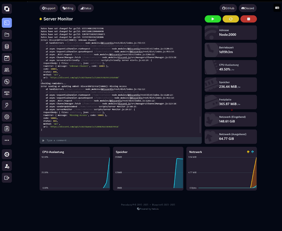Open the Console terminal icon in sidebar
The height and width of the screenshot is (231, 282).
7,23
